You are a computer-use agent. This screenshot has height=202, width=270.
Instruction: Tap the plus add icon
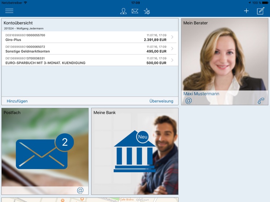pyautogui.click(x=246, y=11)
